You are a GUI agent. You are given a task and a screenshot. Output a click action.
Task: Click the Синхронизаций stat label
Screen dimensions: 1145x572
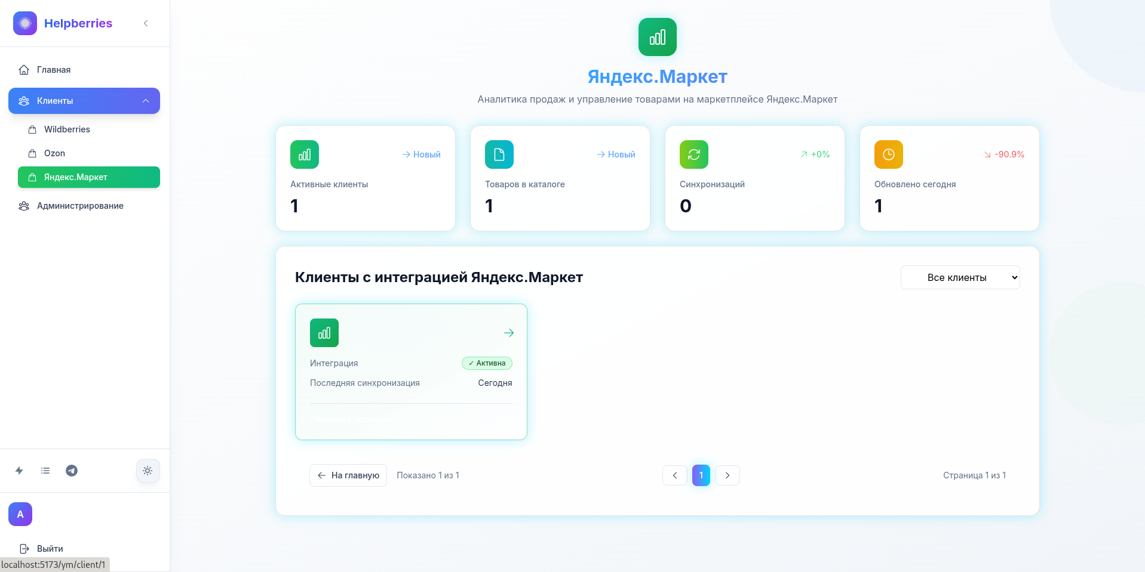712,184
